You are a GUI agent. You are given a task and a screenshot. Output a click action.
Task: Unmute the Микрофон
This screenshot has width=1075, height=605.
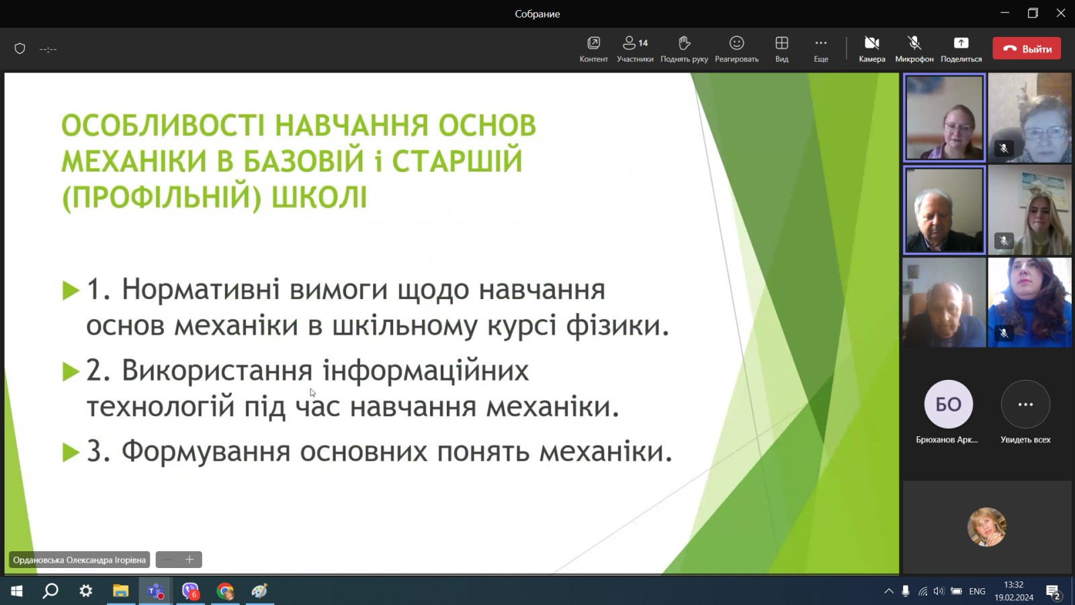914,49
